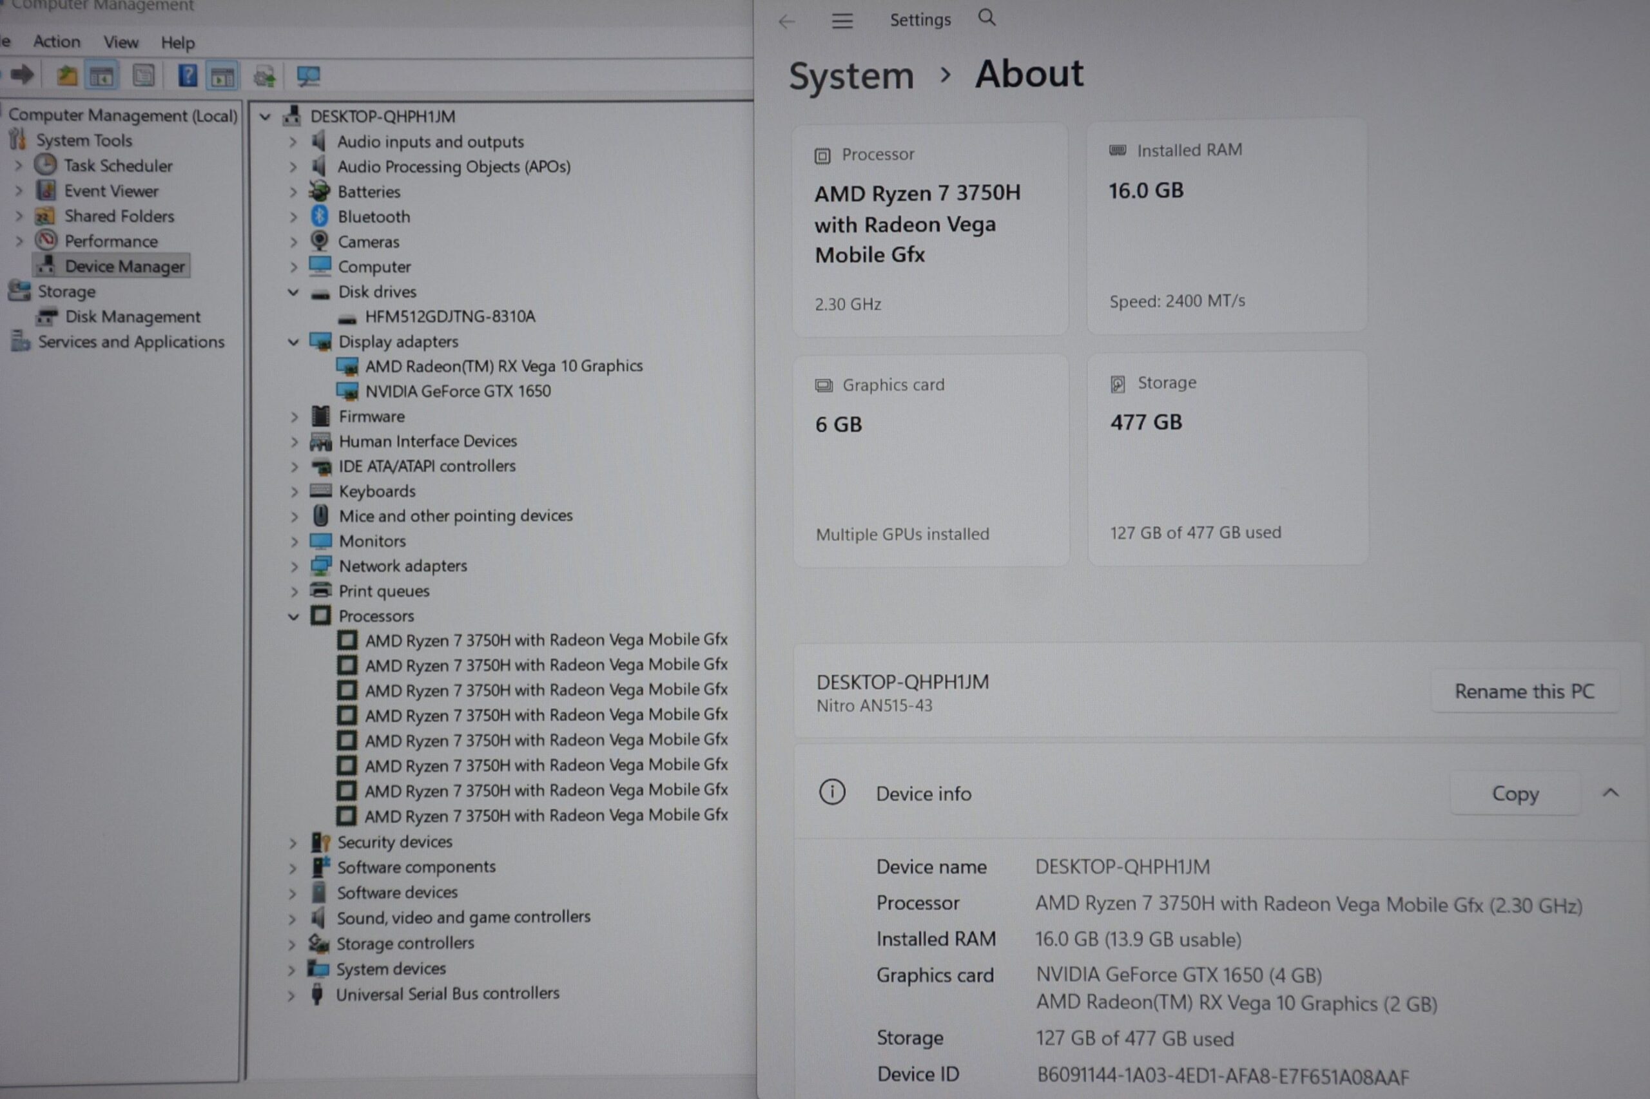Expand the Storage controllers category

coord(292,944)
